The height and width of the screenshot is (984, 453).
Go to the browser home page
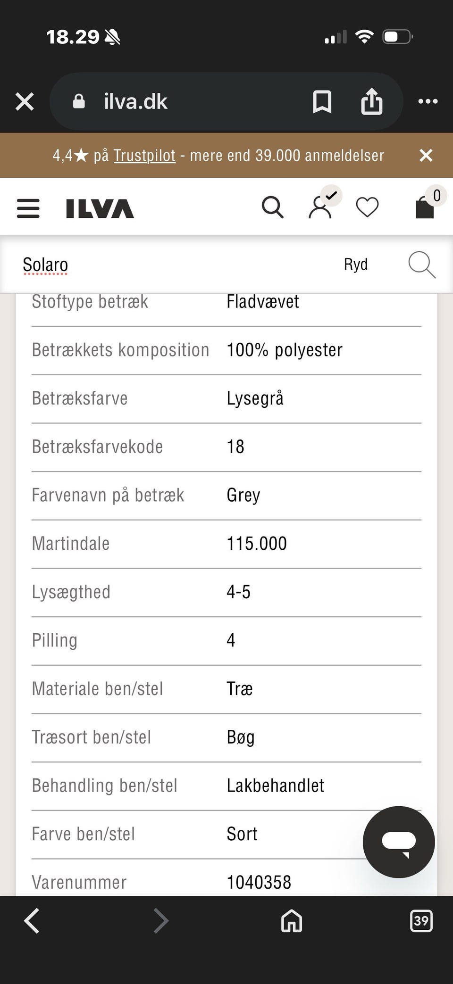(292, 921)
